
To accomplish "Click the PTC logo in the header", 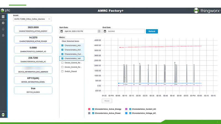I will 6,10.
